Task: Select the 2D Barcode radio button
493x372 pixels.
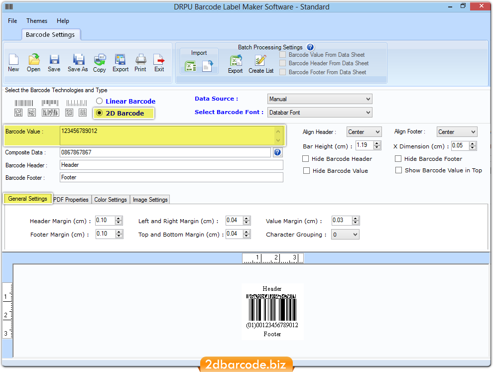Action: click(100, 113)
